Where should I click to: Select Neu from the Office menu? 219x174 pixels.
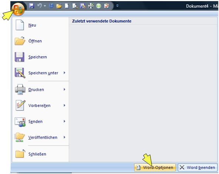pyautogui.click(x=40, y=25)
